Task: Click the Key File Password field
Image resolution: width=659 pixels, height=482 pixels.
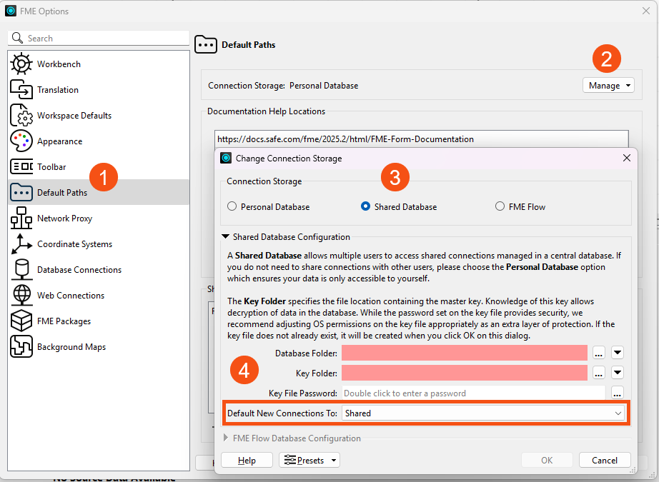Action: pyautogui.click(x=474, y=393)
